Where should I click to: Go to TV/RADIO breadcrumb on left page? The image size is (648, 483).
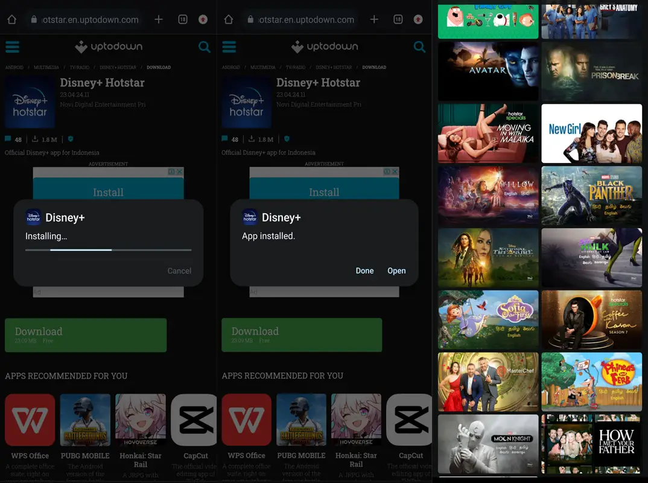80,67
